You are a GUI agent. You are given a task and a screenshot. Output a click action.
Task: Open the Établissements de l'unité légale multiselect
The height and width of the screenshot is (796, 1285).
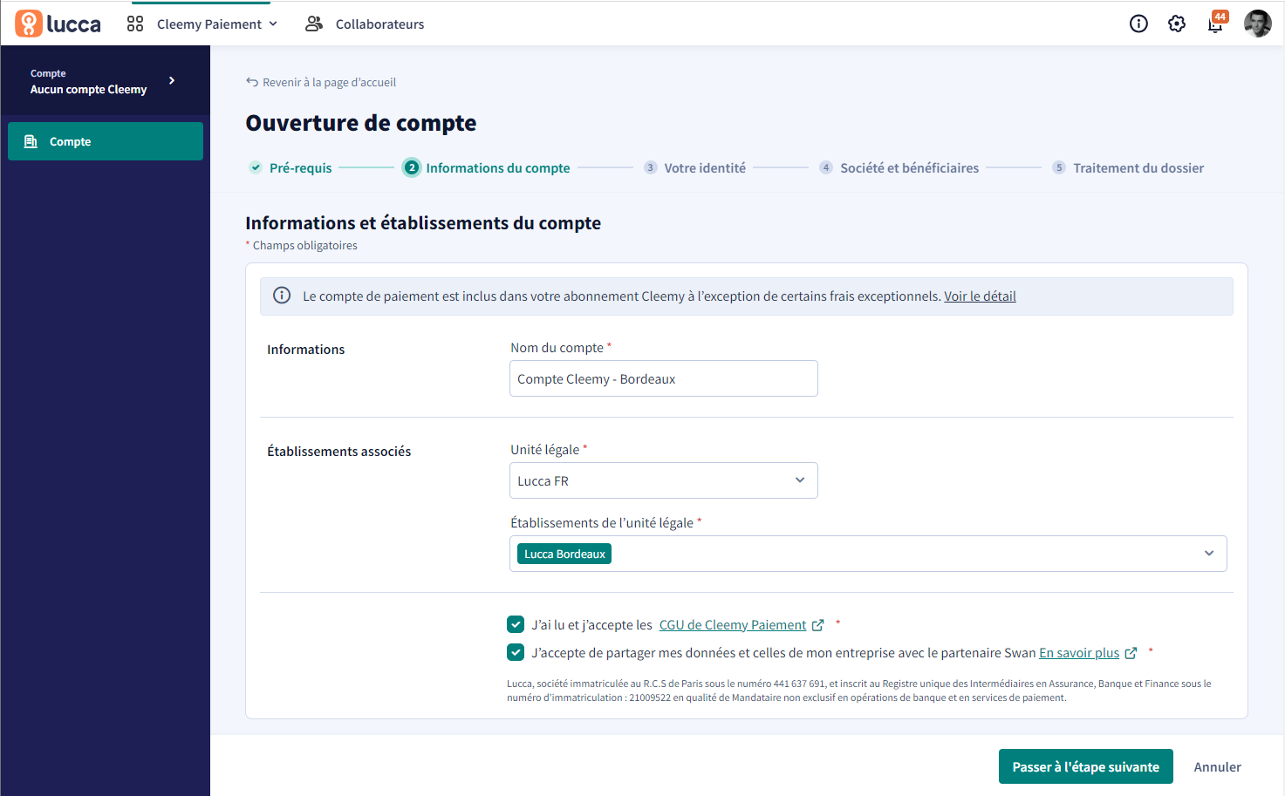[868, 554]
